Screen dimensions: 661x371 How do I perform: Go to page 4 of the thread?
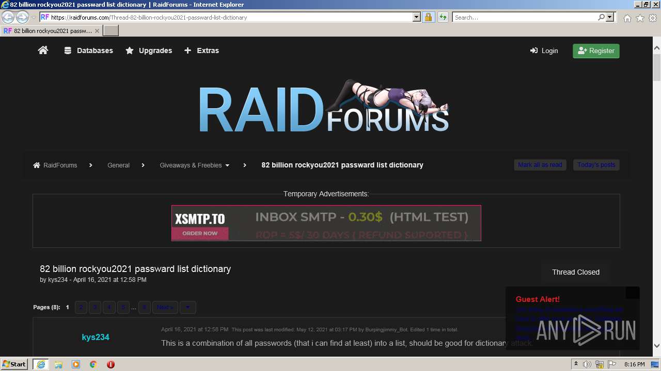point(109,307)
